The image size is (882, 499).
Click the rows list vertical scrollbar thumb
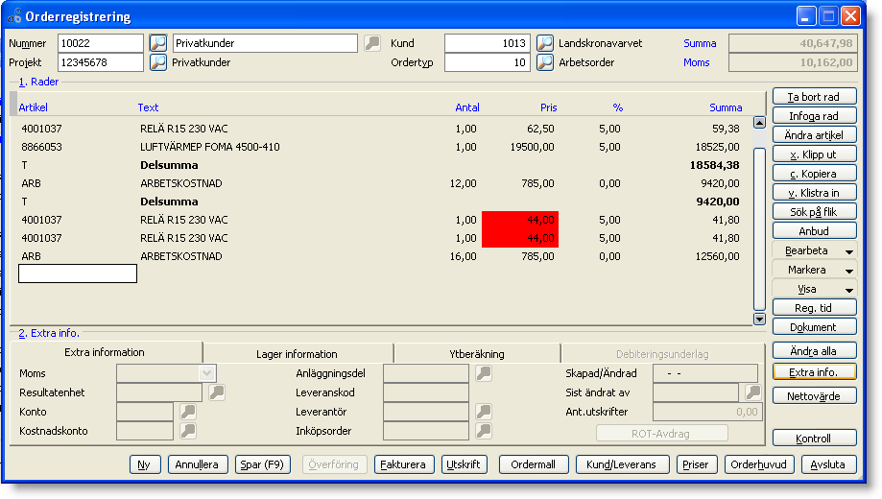tap(759, 229)
